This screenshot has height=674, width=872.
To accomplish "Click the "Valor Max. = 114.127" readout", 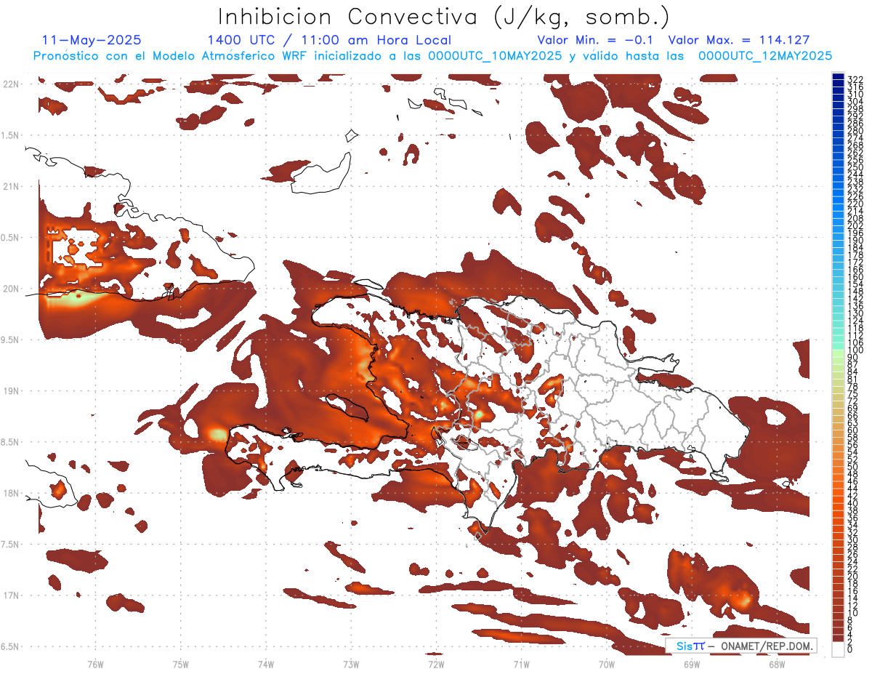I will (738, 40).
